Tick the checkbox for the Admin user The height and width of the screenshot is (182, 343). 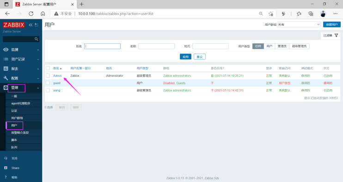coord(48,76)
